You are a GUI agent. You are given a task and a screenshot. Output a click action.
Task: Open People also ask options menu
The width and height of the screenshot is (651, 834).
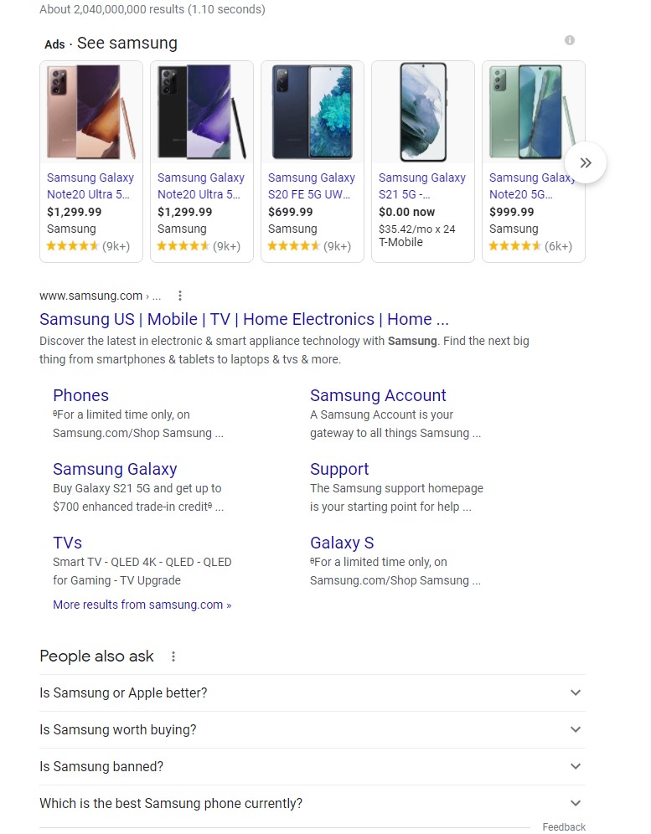tap(173, 656)
